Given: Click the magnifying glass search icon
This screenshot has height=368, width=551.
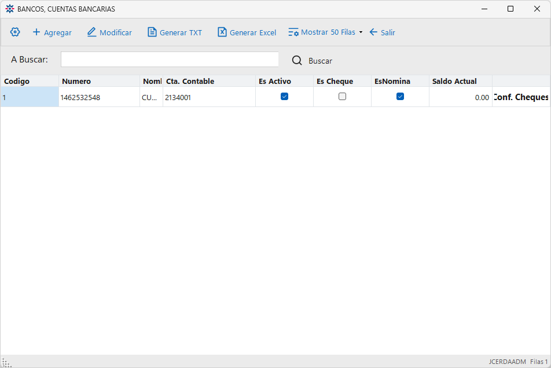Looking at the screenshot, I should (x=297, y=60).
